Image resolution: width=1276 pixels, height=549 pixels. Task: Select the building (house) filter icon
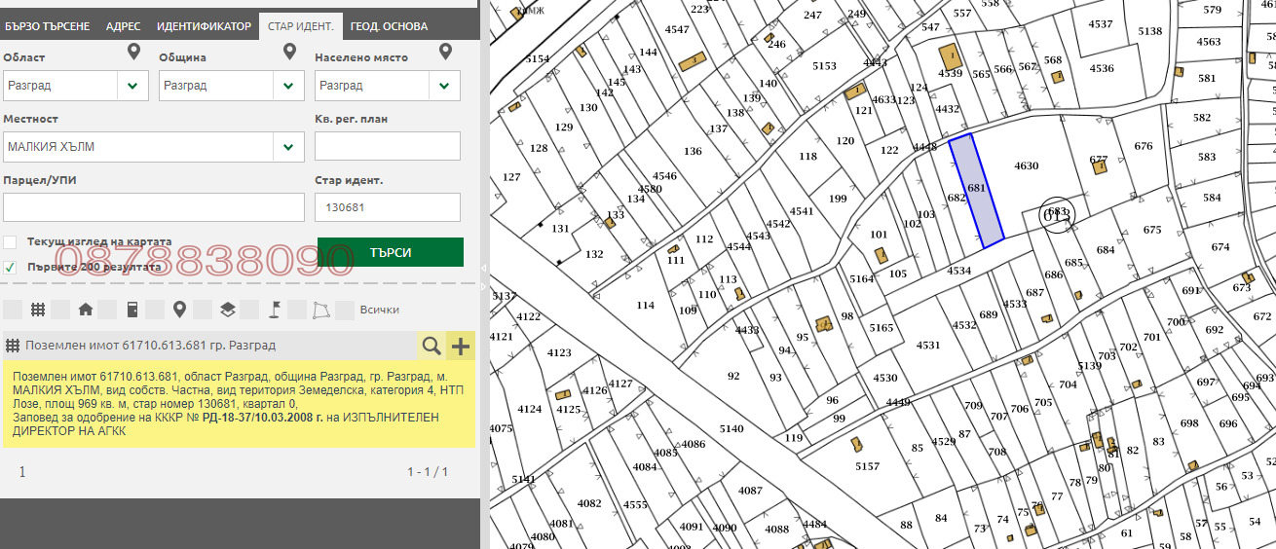coord(86,310)
